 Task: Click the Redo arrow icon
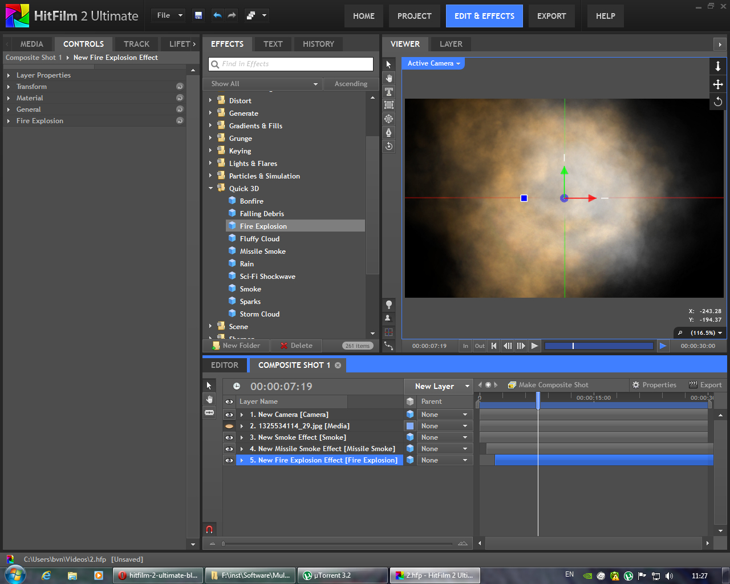point(232,15)
